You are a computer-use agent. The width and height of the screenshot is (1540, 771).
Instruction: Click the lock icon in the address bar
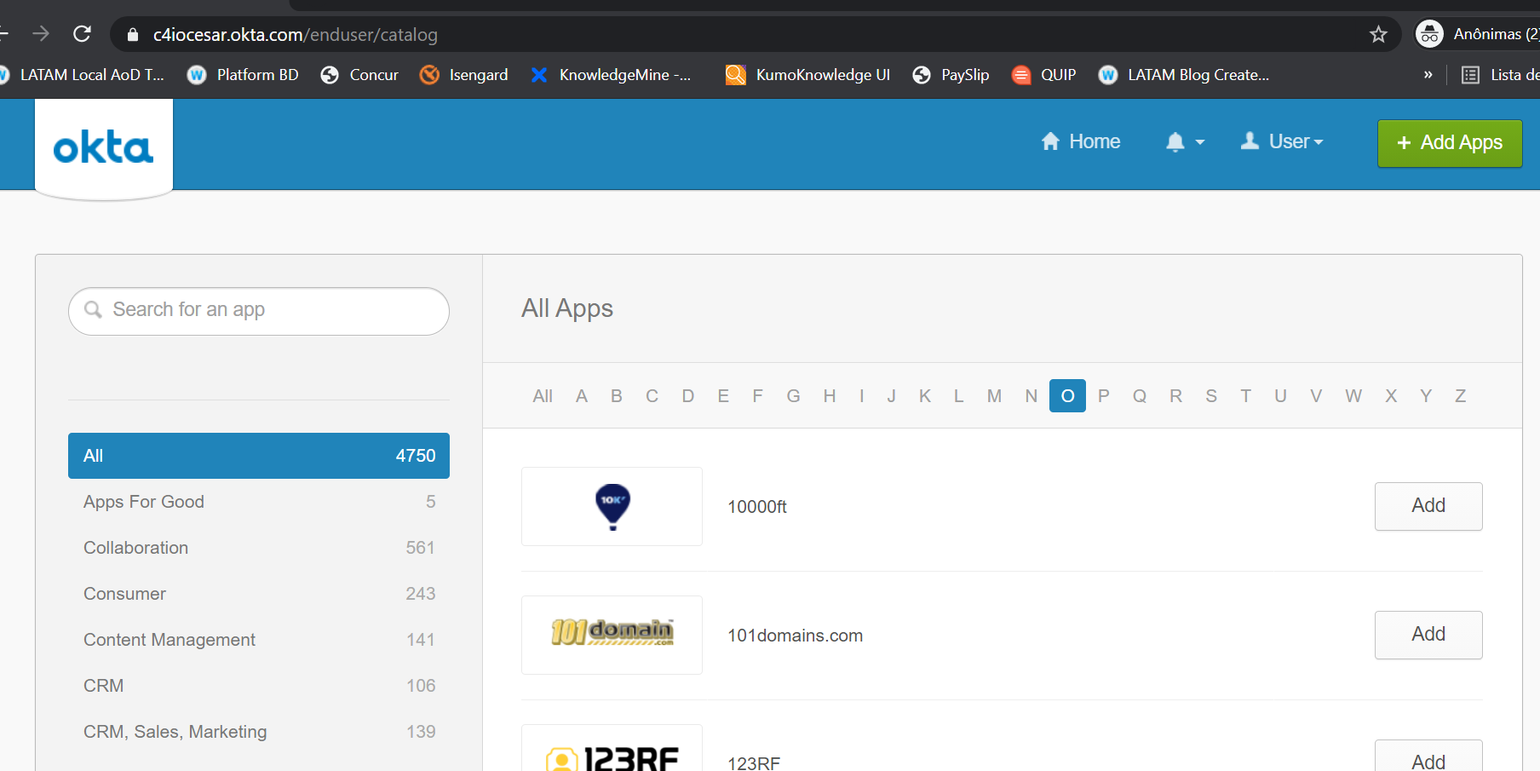[x=132, y=34]
